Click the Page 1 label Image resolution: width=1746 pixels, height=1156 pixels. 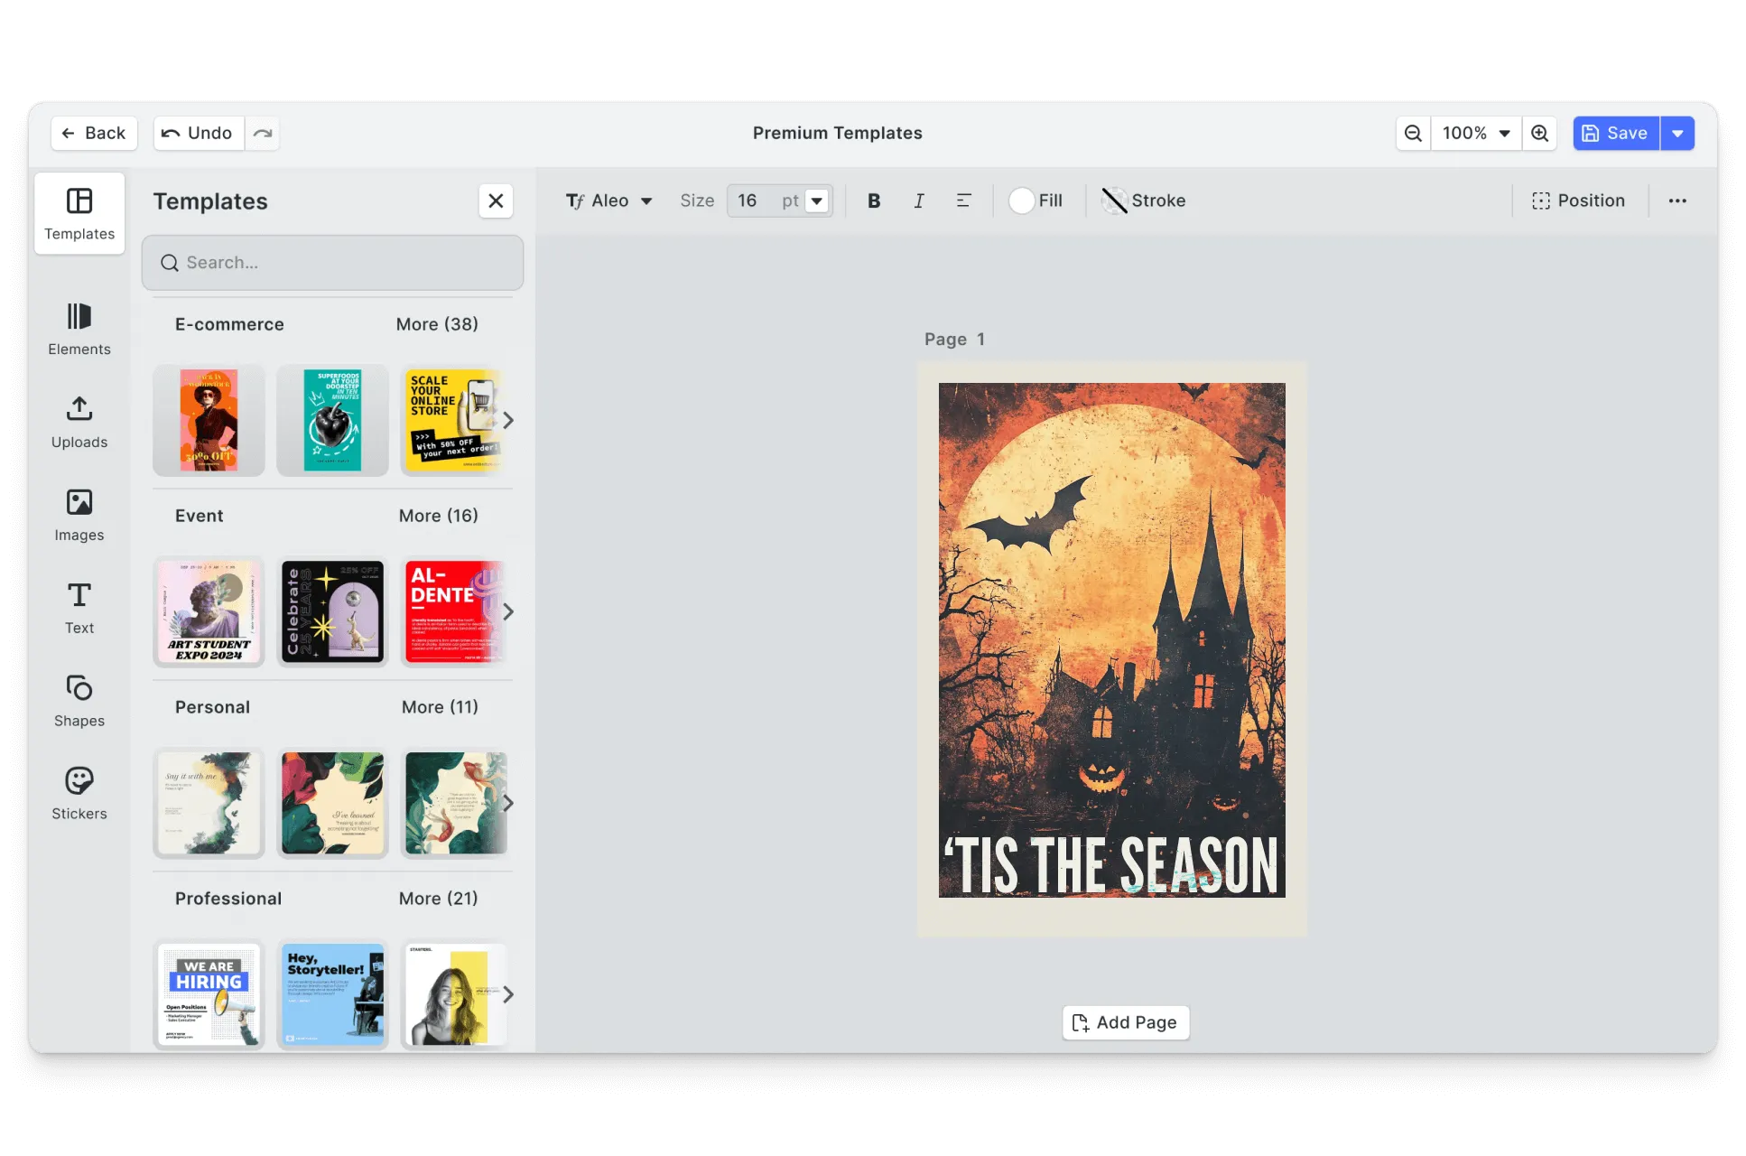point(954,340)
